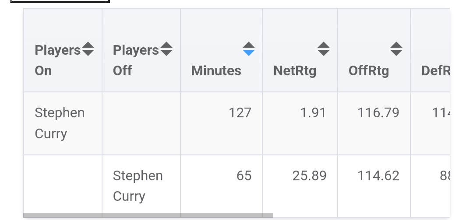Click sort arrows above NetRtg
Screen dimensions: 473x220
click(324, 49)
